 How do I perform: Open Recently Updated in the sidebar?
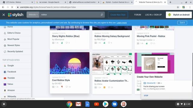[15, 52]
